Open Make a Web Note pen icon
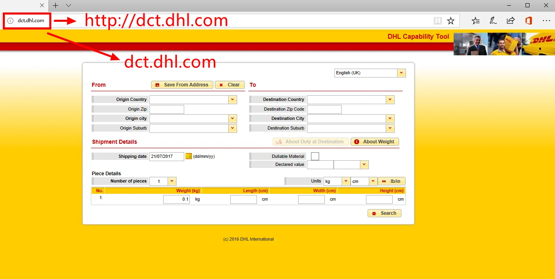The width and height of the screenshot is (555, 279). click(x=493, y=21)
